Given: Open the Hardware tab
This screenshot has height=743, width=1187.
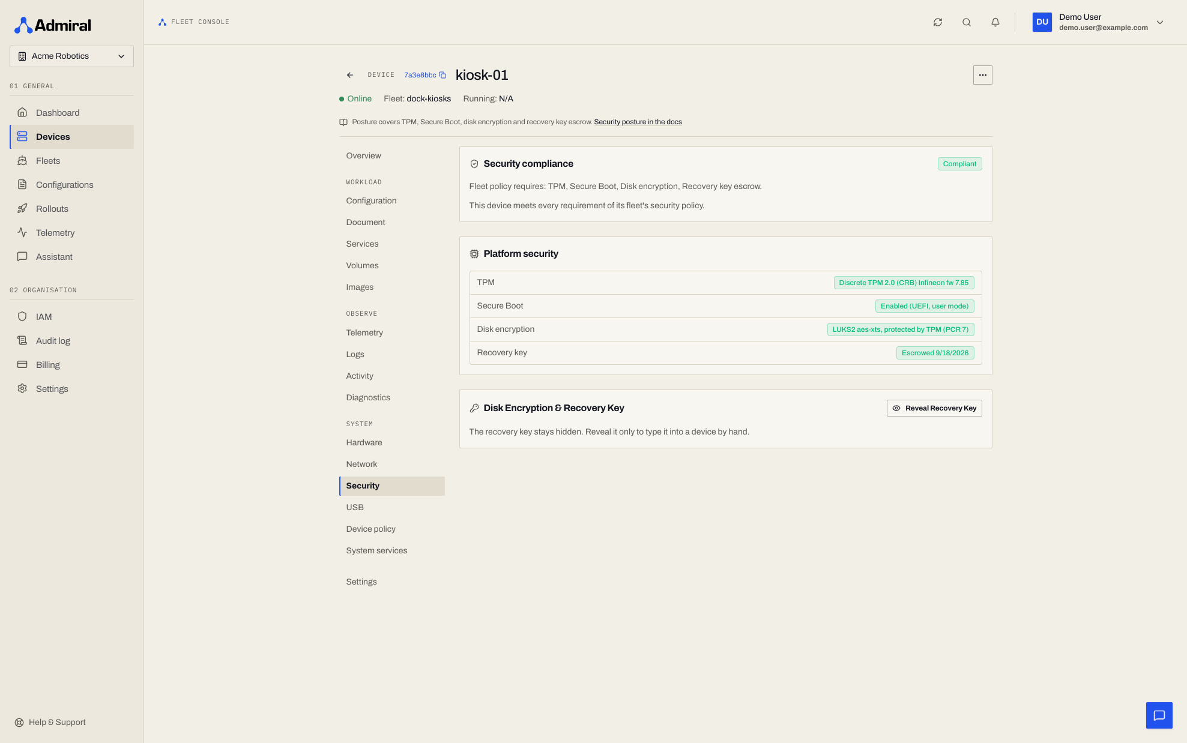Looking at the screenshot, I should [391, 443].
